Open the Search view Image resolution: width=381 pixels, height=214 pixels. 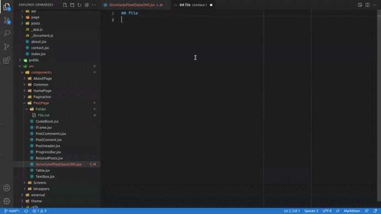[x=7, y=33]
